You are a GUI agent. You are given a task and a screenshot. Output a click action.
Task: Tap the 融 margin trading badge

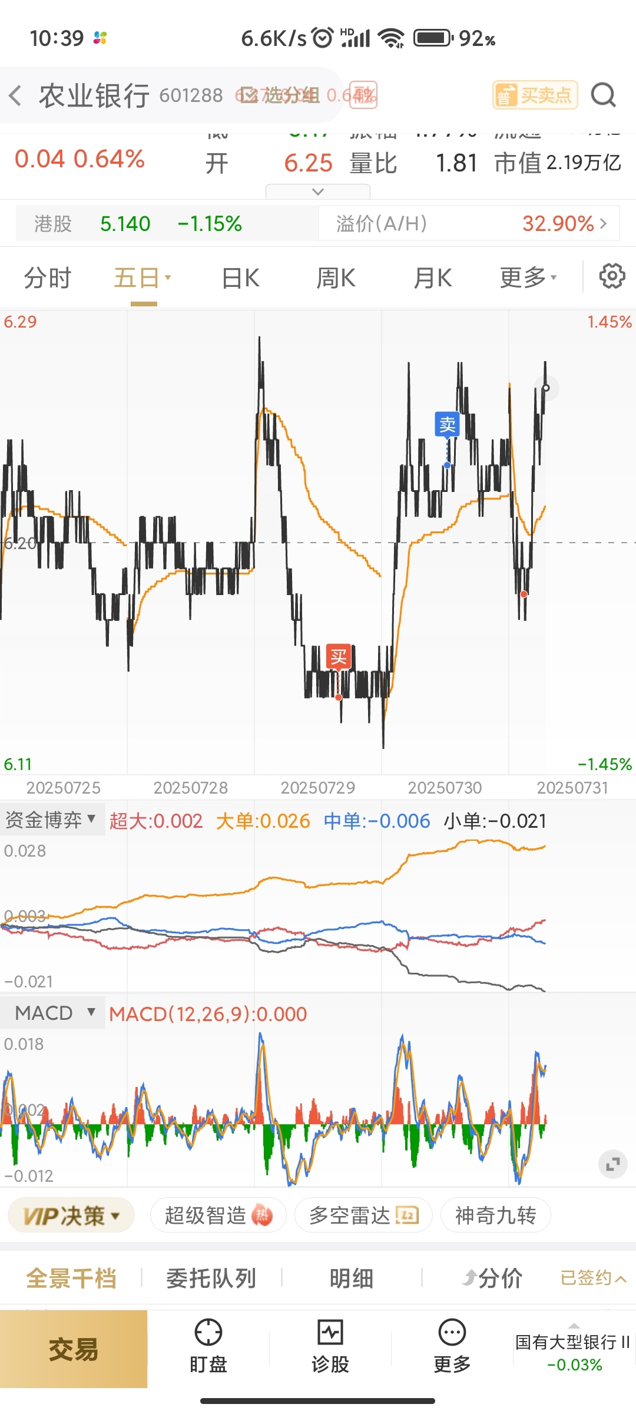363,95
